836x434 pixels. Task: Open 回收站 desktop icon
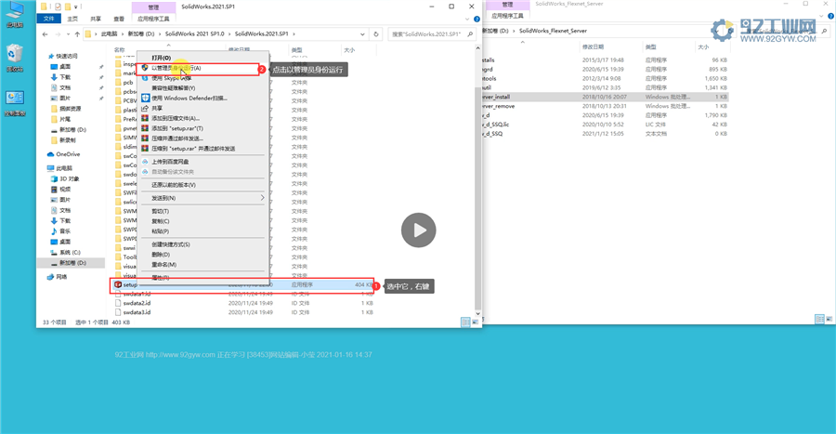point(14,59)
